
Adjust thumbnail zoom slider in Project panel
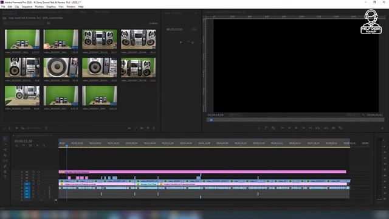(x=35, y=128)
